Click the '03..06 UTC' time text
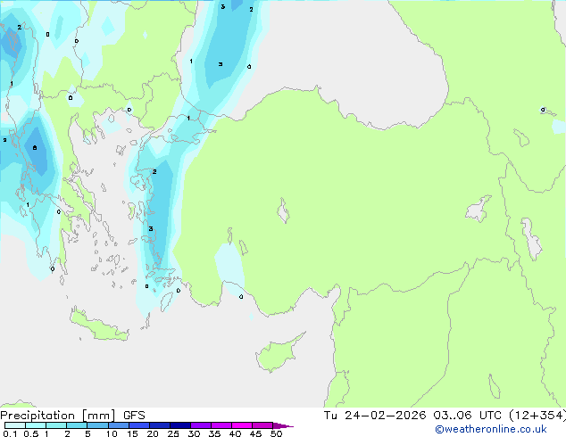This screenshot has height=437, width=566. (467, 416)
